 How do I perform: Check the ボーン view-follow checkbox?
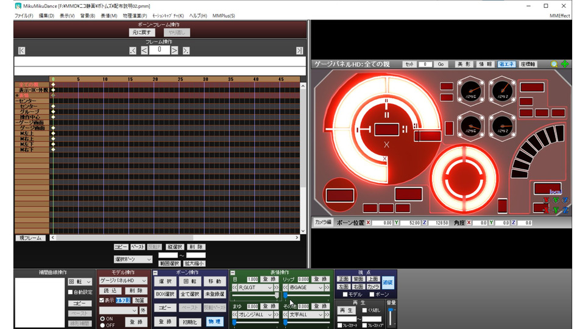tap(372, 295)
